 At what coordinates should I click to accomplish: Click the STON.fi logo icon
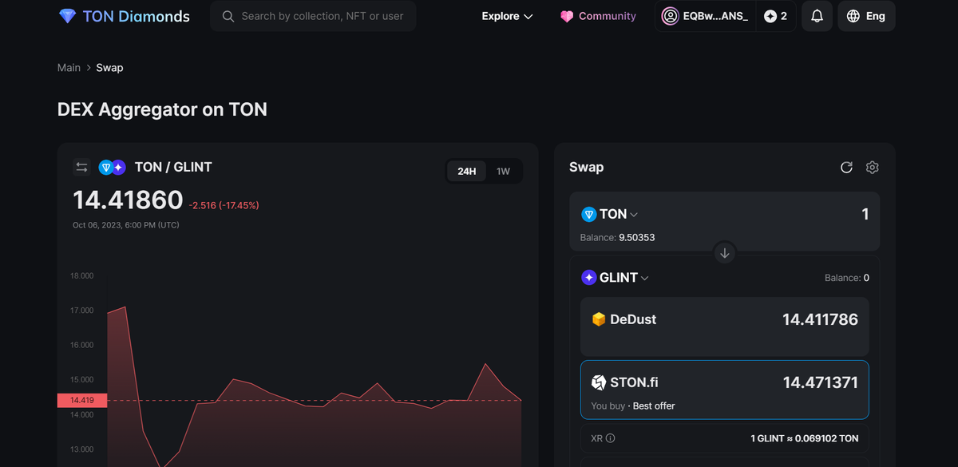click(x=599, y=382)
